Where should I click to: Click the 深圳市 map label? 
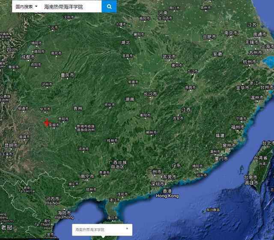tap(158, 184)
